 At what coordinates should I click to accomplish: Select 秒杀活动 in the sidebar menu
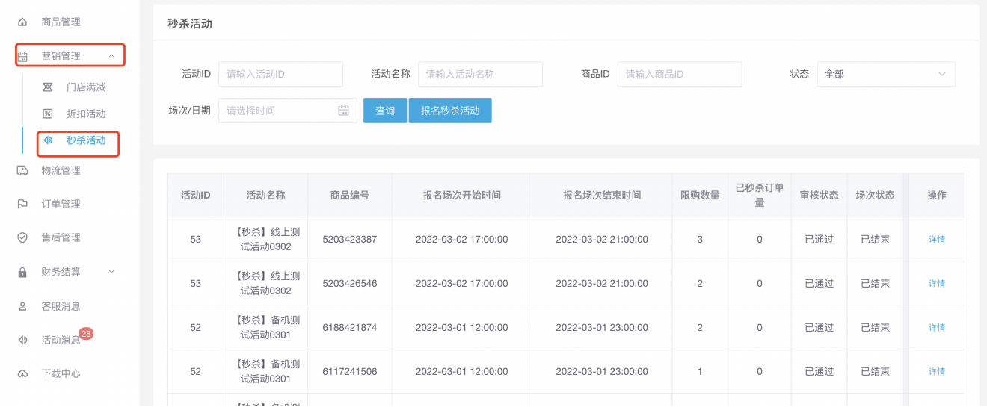[x=85, y=140]
